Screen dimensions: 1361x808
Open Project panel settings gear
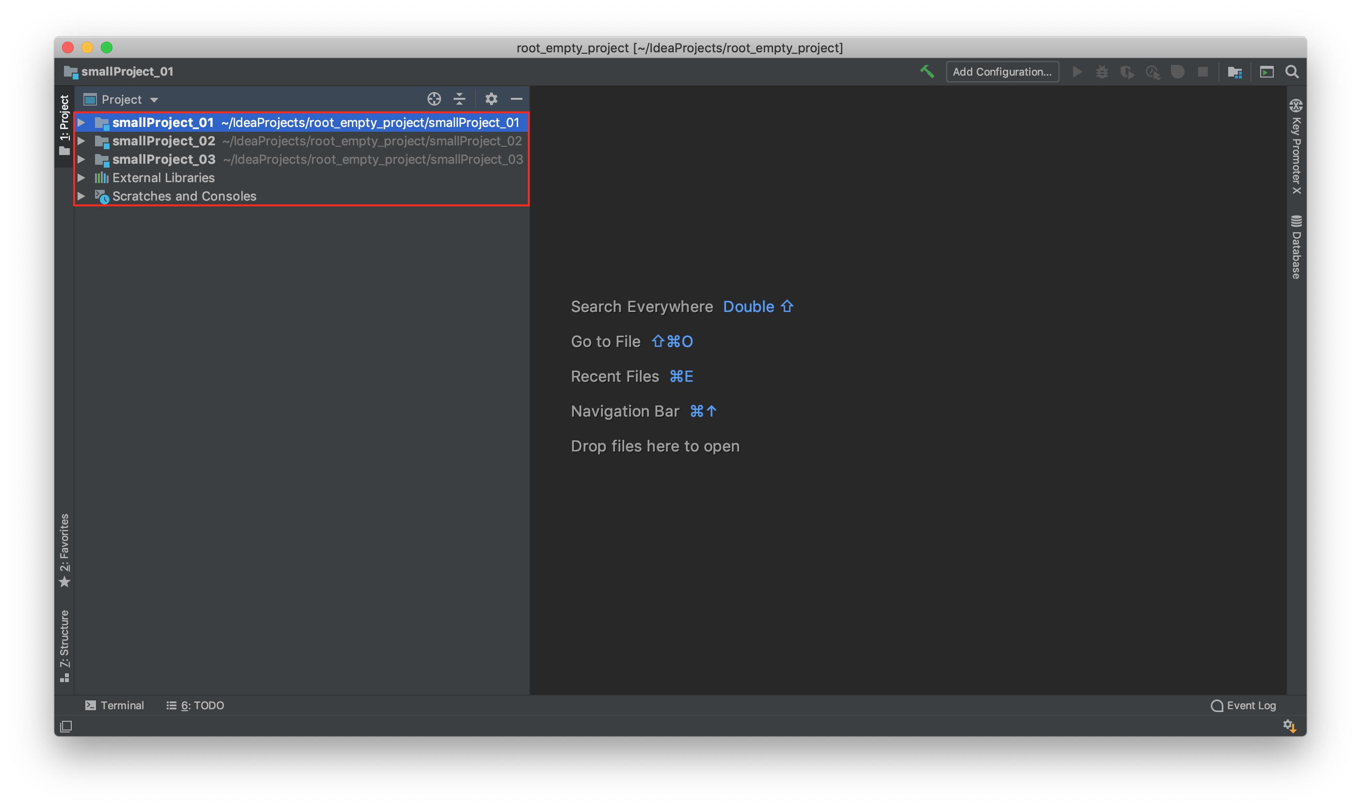click(491, 99)
